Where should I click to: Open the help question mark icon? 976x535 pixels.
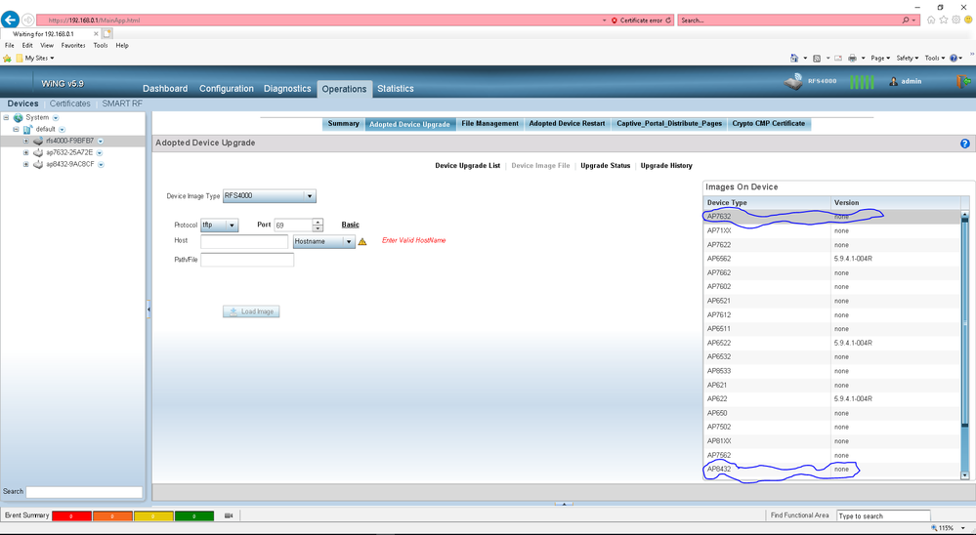click(964, 144)
